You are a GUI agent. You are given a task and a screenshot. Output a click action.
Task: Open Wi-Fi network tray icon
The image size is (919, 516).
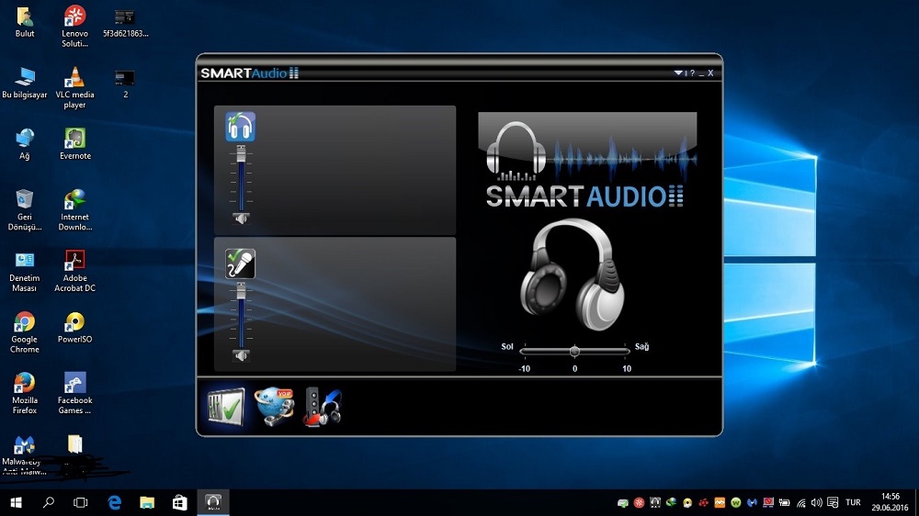[x=801, y=502]
